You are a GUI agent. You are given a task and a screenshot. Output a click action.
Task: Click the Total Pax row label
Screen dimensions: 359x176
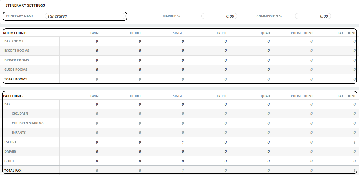pyautogui.click(x=13, y=171)
